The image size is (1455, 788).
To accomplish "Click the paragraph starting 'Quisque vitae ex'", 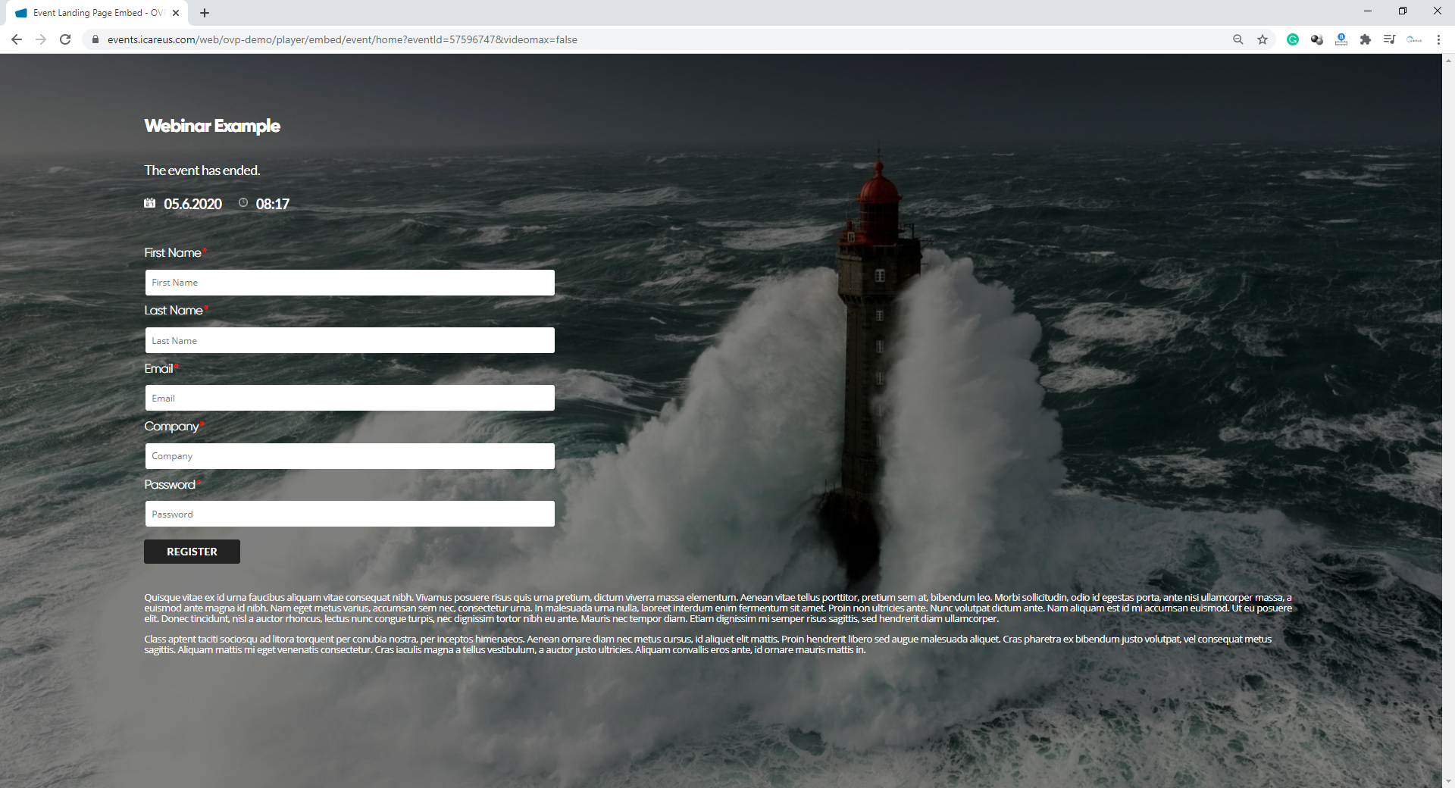I will click(x=718, y=608).
